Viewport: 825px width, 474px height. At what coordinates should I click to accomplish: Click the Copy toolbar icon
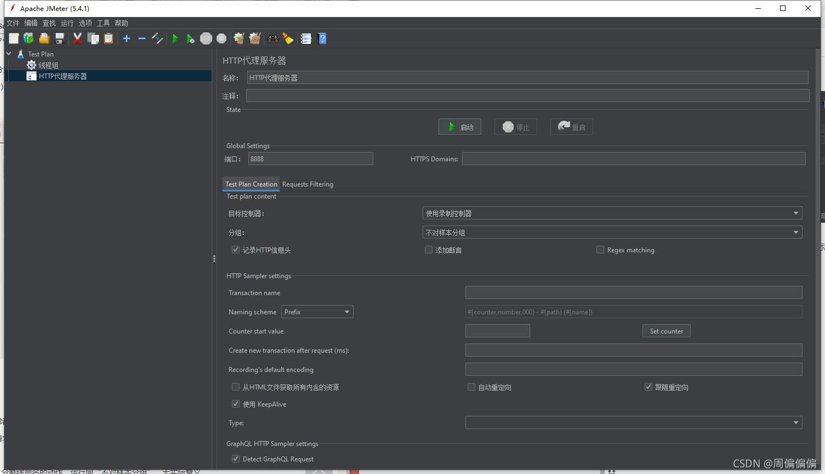(93, 38)
